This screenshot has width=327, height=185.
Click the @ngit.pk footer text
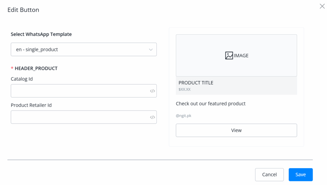184,116
